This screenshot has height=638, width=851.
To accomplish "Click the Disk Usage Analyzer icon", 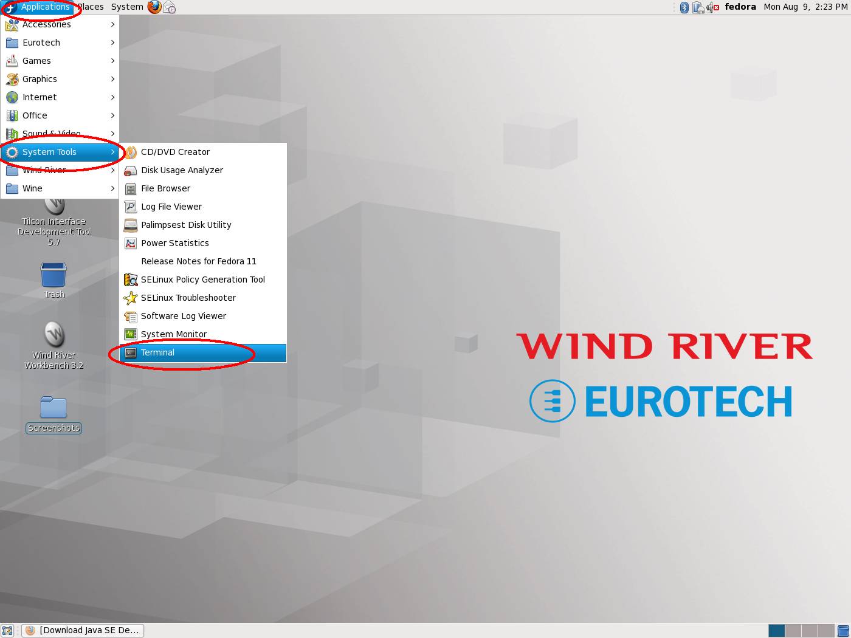I will coord(131,170).
